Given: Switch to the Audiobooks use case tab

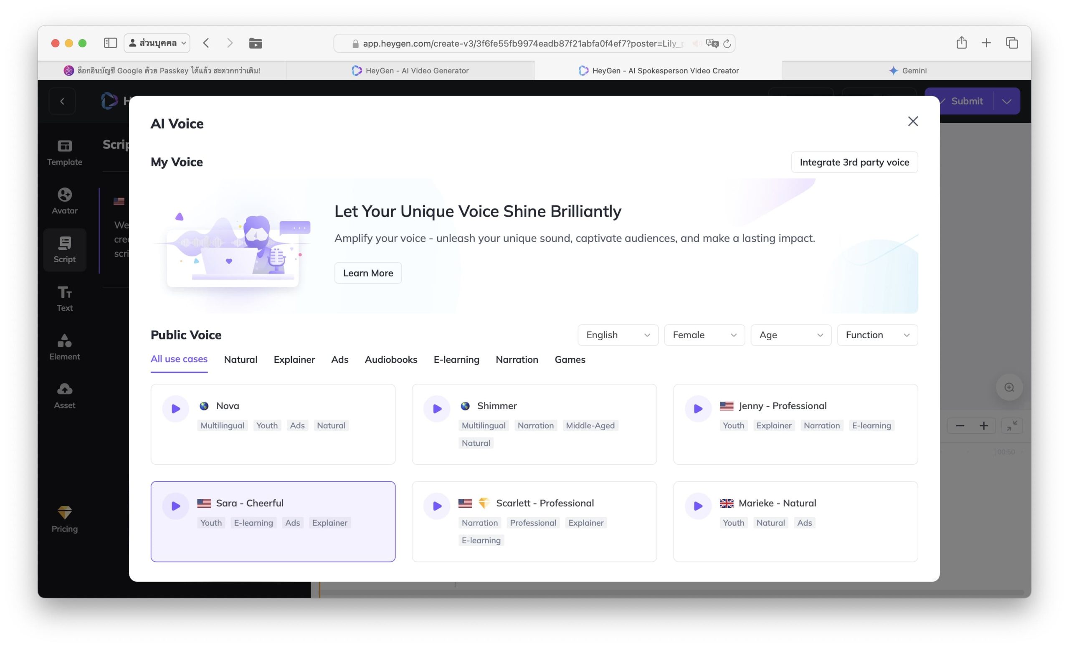Looking at the screenshot, I should [390, 359].
